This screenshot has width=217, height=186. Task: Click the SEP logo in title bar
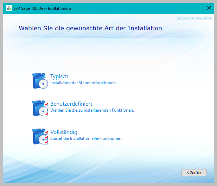[x=9, y=8]
